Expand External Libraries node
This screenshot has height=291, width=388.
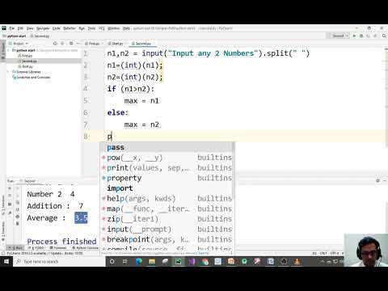pyautogui.click(x=8, y=72)
